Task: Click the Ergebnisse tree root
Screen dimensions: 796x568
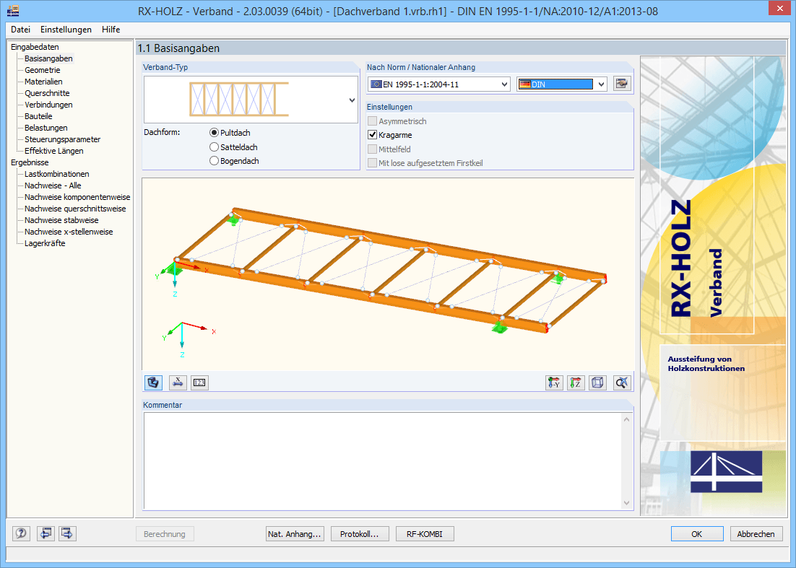Action: [x=30, y=162]
